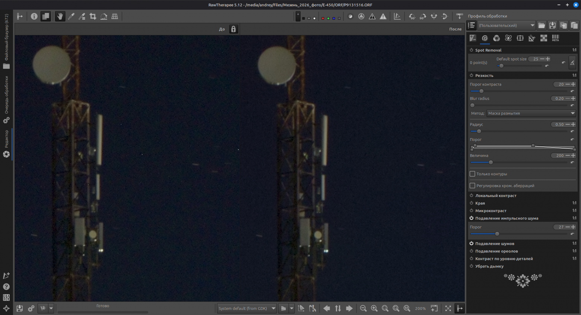Expand the Микроконтраст section

pos(491,211)
